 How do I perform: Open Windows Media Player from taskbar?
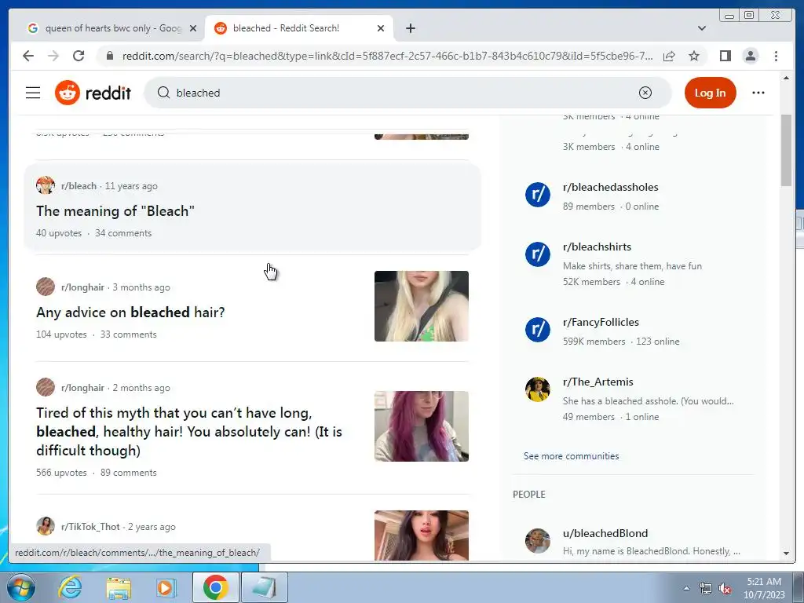point(166,587)
